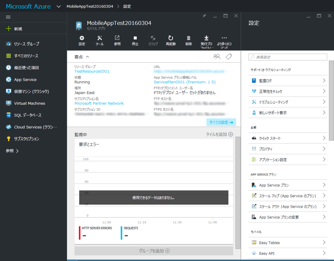Open サブスクリプション key icon
The width and height of the screenshot is (334, 261).
point(8,139)
